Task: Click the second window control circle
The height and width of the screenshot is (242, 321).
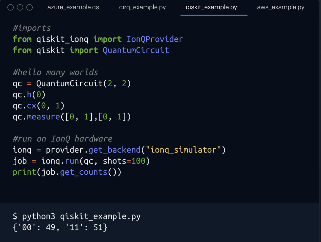Action: pyautogui.click(x=20, y=7)
